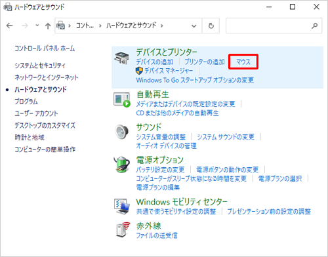Viewport: 328px width, 257px height.
Task: Refresh the Control Panel view
Action: click(211, 26)
